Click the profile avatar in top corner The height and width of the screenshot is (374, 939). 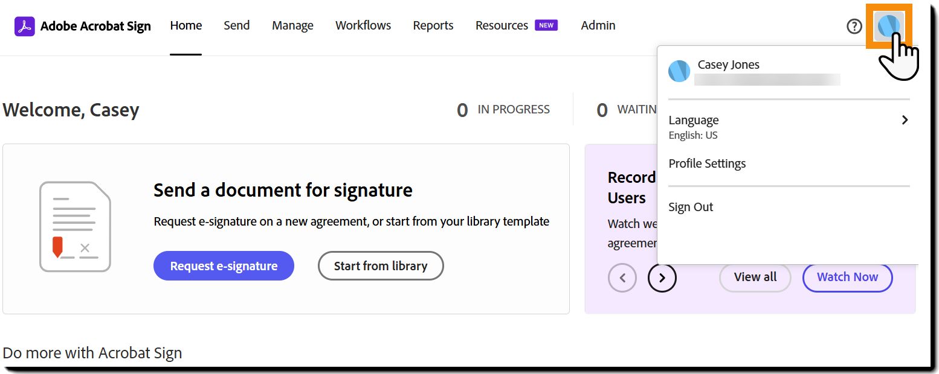click(889, 26)
